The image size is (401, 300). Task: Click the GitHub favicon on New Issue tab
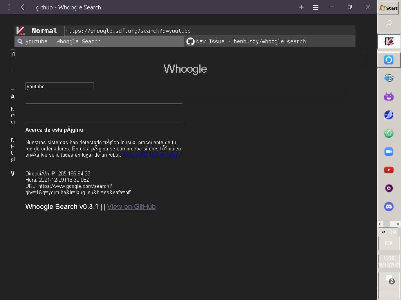[x=190, y=41]
